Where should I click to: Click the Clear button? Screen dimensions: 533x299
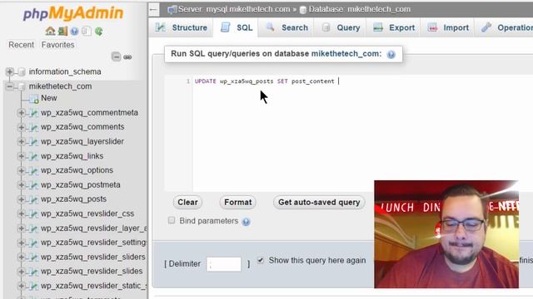click(x=187, y=203)
